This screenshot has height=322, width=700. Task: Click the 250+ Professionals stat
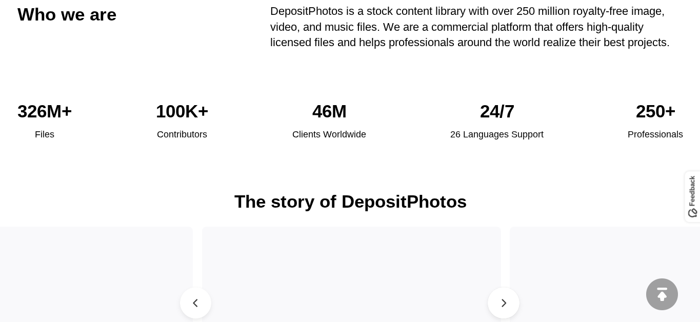pos(655,111)
